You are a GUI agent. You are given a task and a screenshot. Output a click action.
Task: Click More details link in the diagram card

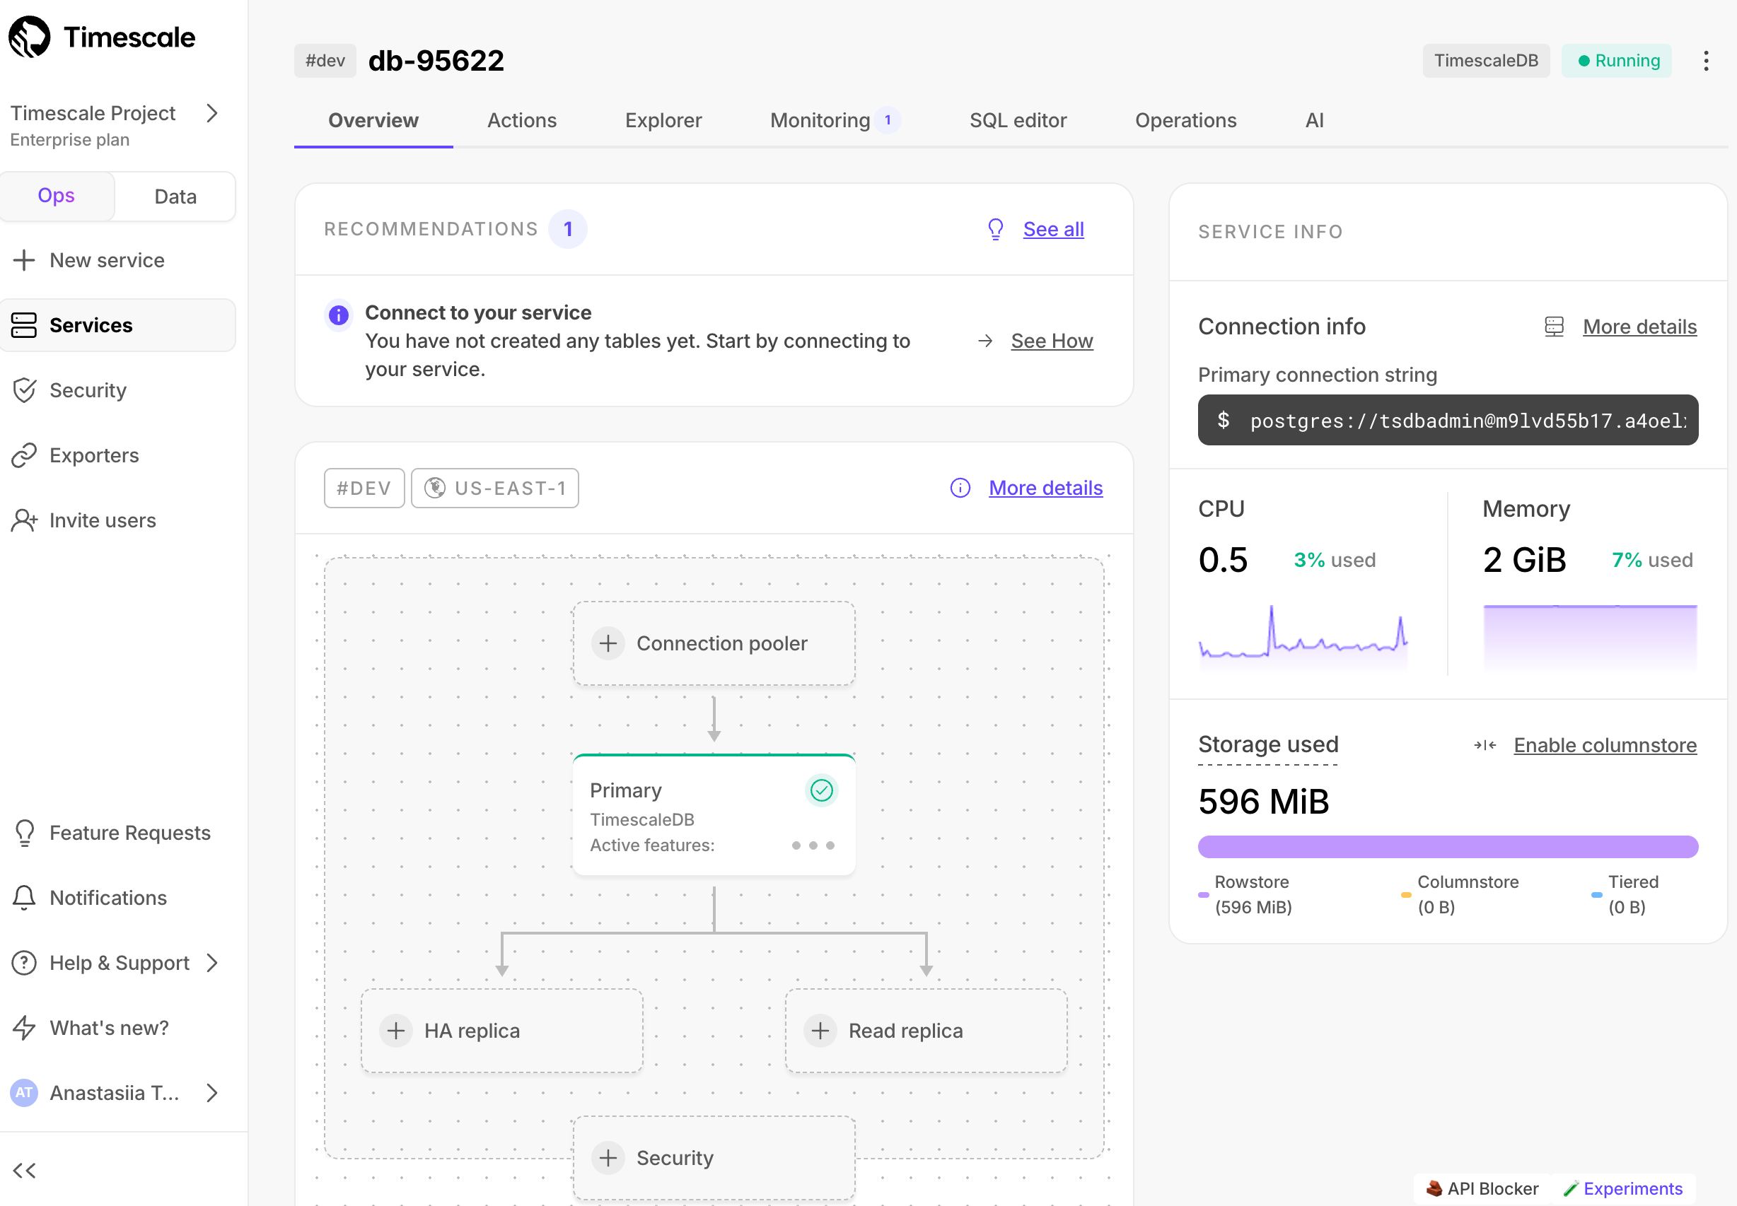[1045, 488]
